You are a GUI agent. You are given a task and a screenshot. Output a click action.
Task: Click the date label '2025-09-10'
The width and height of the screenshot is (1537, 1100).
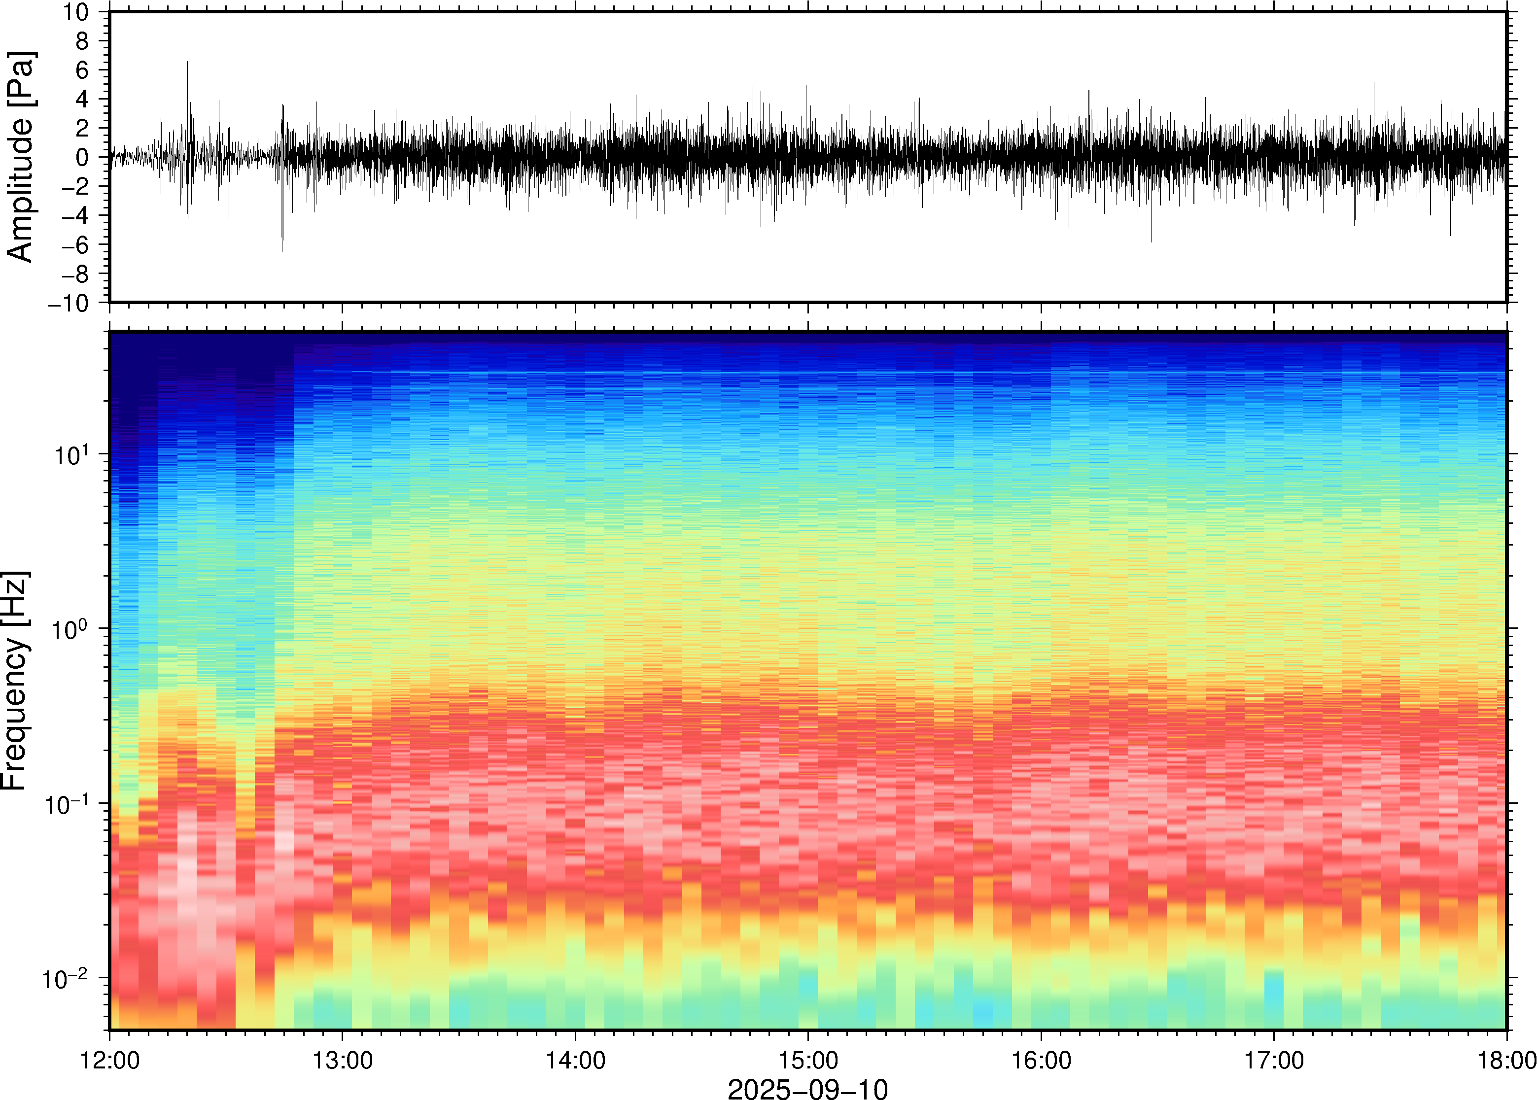pos(807,1089)
